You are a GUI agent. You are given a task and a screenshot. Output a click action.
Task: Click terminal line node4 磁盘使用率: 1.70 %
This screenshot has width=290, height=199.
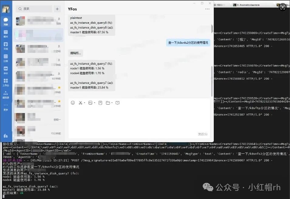[x=23, y=180]
